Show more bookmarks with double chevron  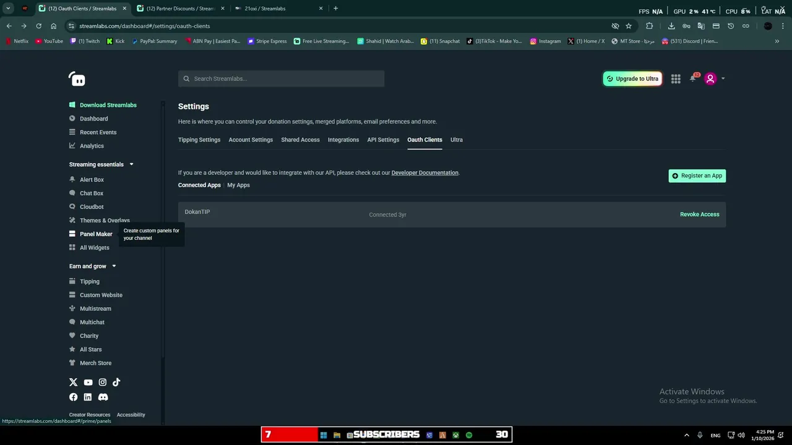point(777,41)
